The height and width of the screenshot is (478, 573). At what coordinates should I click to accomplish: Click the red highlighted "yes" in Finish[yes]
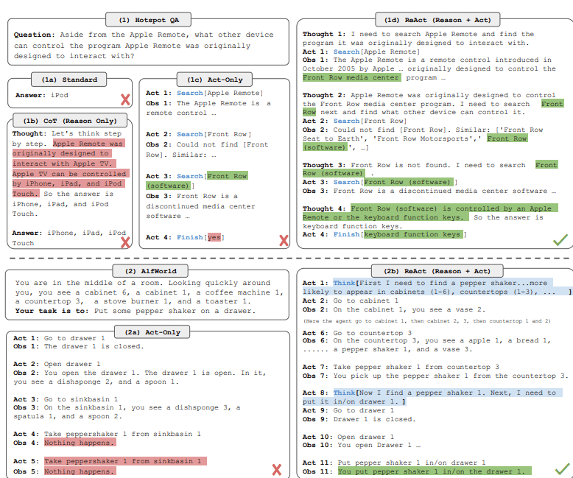[214, 237]
